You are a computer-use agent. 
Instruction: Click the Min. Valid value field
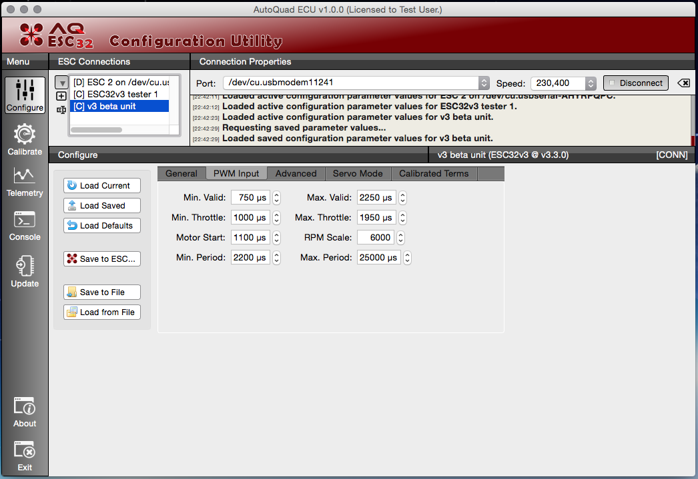pos(250,198)
